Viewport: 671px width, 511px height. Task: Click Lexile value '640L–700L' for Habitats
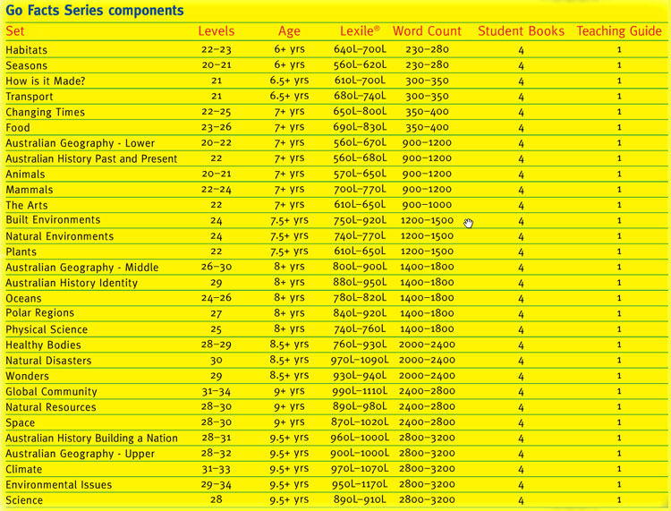point(360,49)
